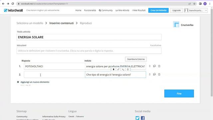Screen dimensions: 213x120
Task: Bookmark this page with star icon
Action: tap(194, 4)
